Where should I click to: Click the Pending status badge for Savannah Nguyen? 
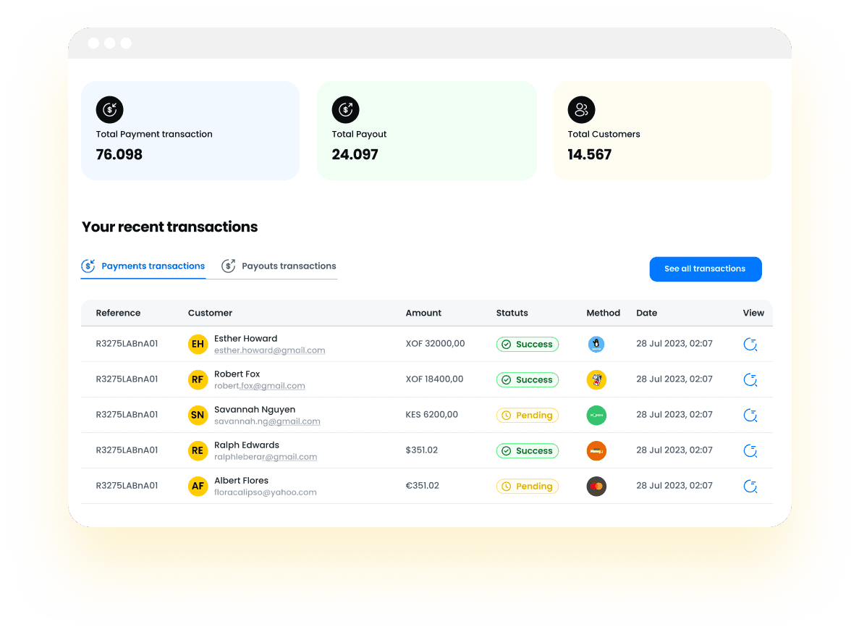(x=528, y=416)
